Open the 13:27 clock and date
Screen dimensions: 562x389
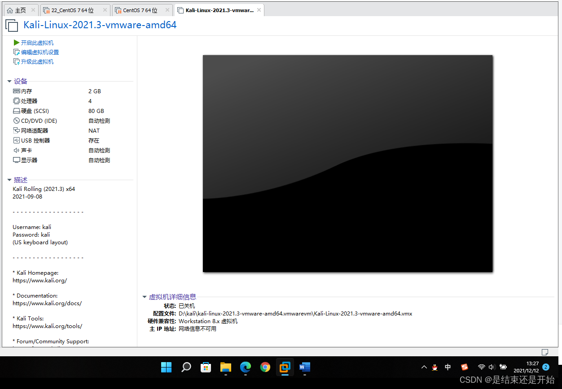[x=526, y=367]
